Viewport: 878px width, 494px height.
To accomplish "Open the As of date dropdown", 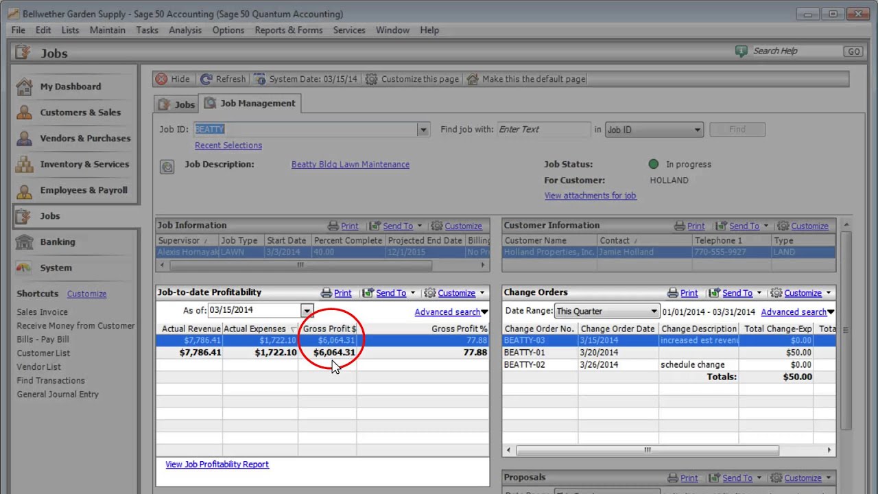I will click(x=307, y=311).
